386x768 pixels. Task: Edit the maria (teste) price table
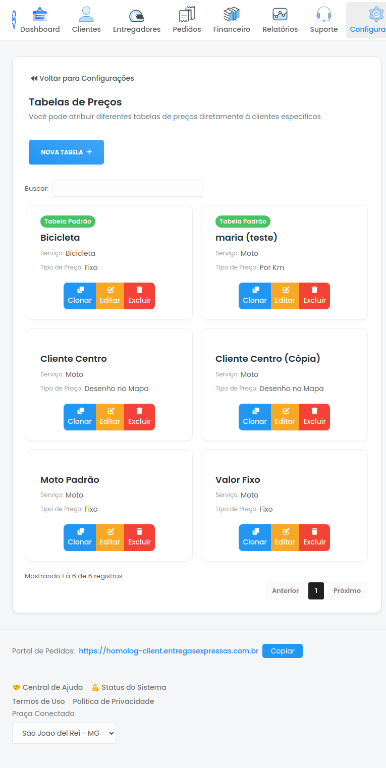pos(285,296)
